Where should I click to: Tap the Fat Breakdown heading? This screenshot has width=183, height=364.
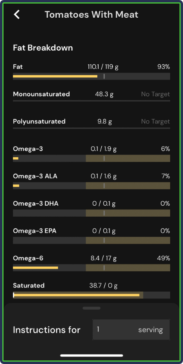point(43,48)
